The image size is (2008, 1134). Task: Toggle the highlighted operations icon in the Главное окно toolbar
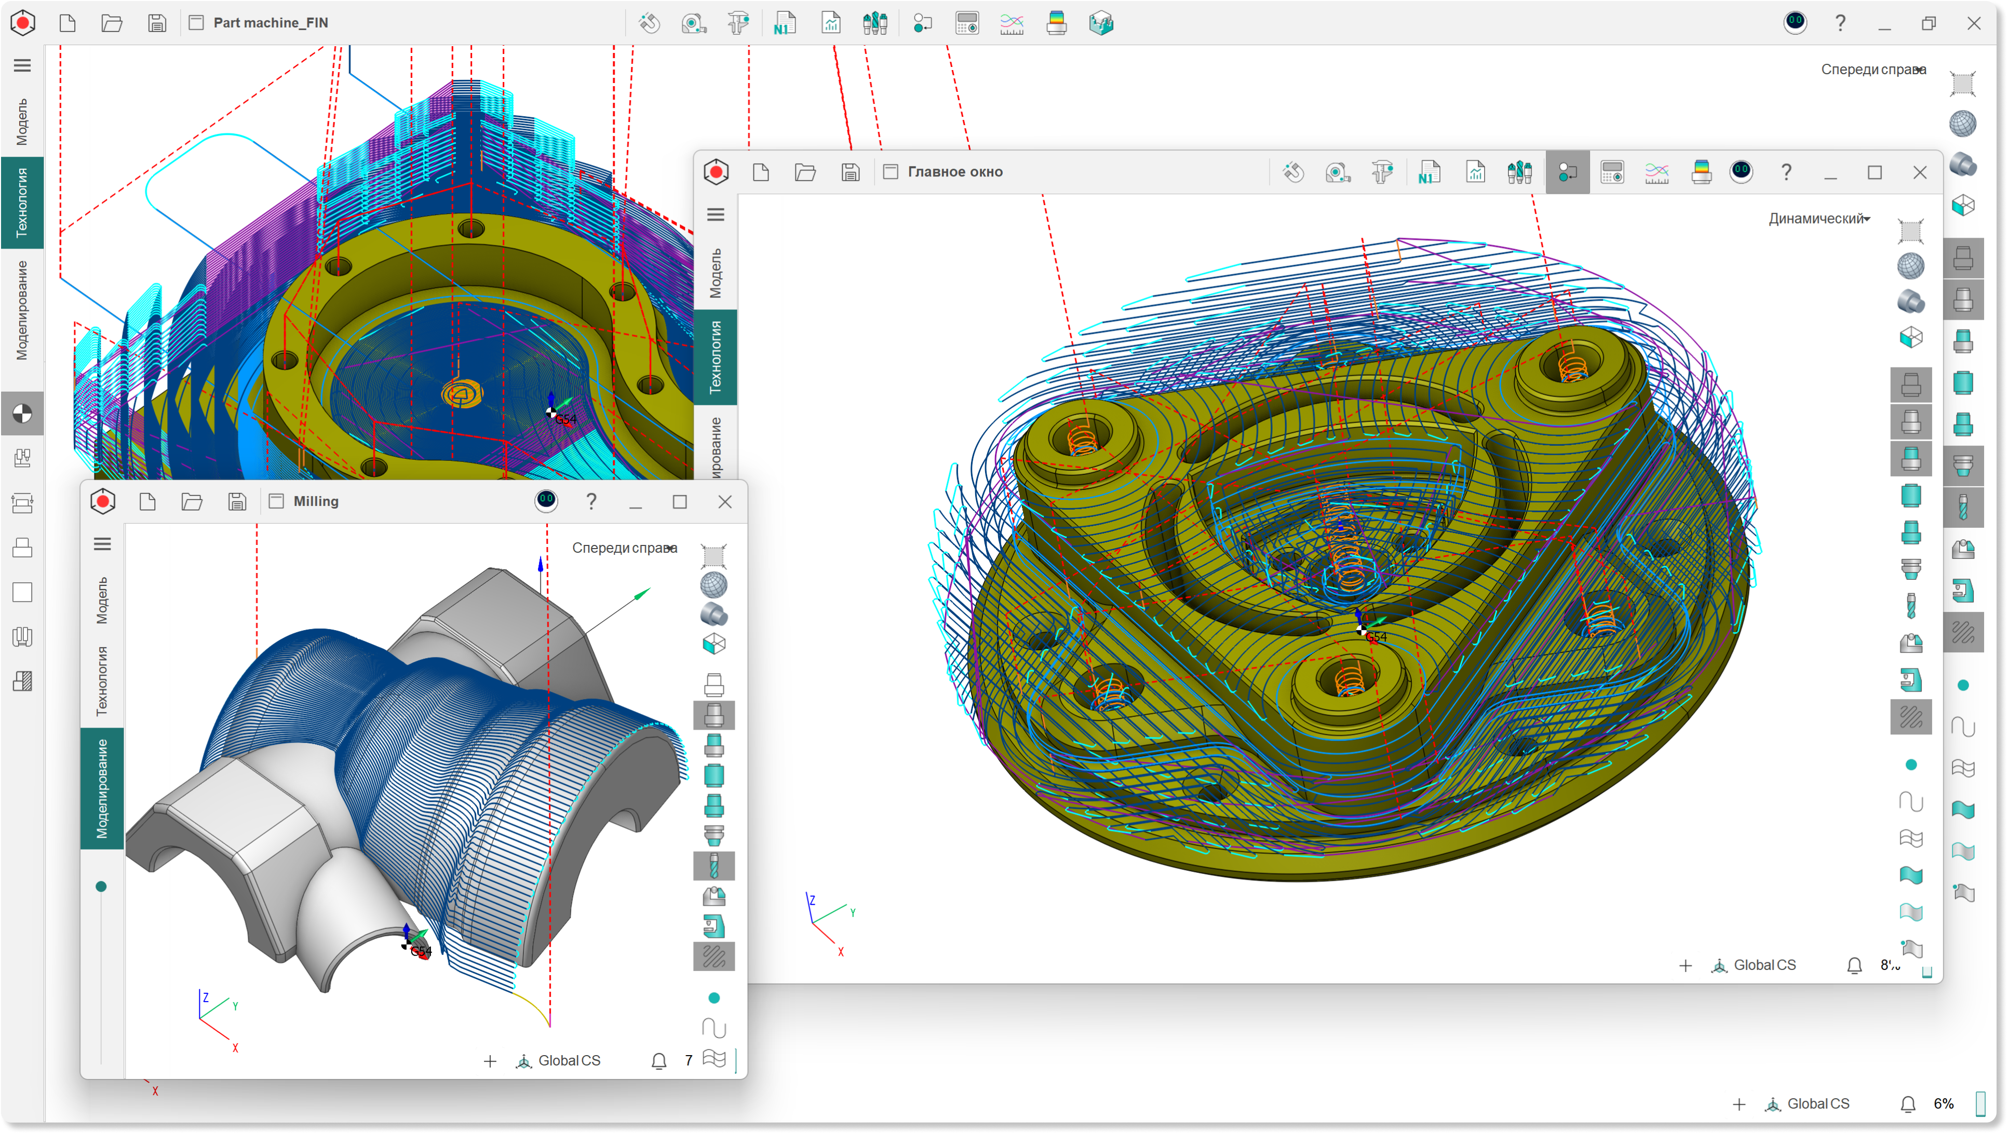click(x=1567, y=172)
